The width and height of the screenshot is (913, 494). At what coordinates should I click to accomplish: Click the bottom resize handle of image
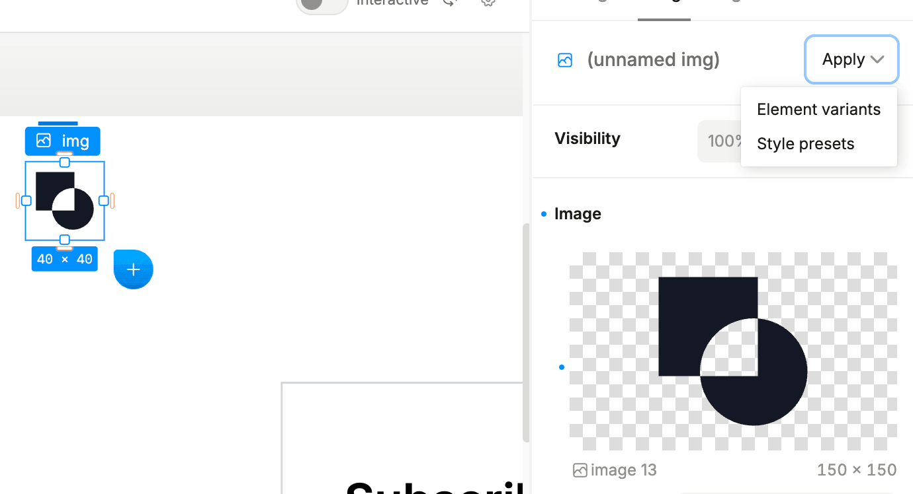[65, 240]
